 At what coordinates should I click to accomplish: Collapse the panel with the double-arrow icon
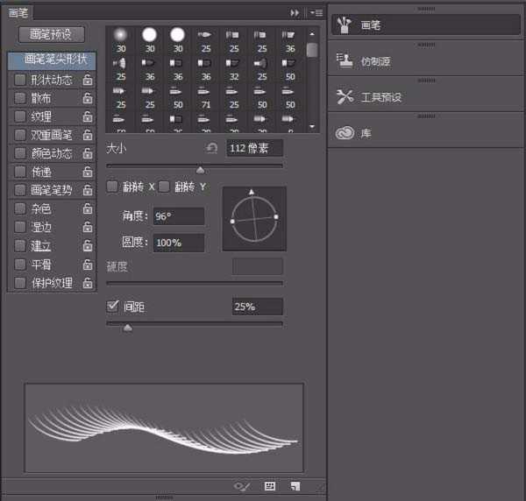coord(295,13)
